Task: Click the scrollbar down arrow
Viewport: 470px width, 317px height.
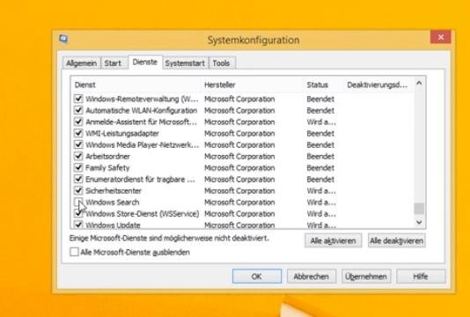Action: (x=419, y=222)
